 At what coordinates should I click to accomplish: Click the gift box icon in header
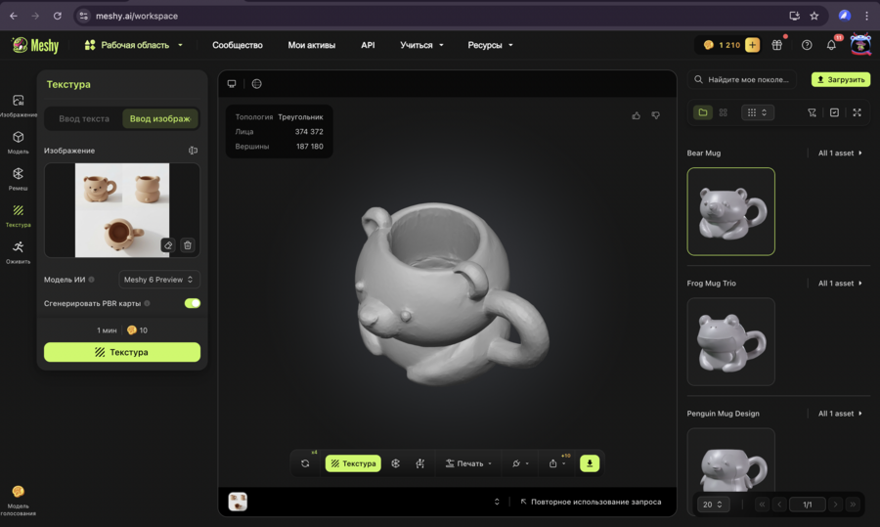(776, 45)
